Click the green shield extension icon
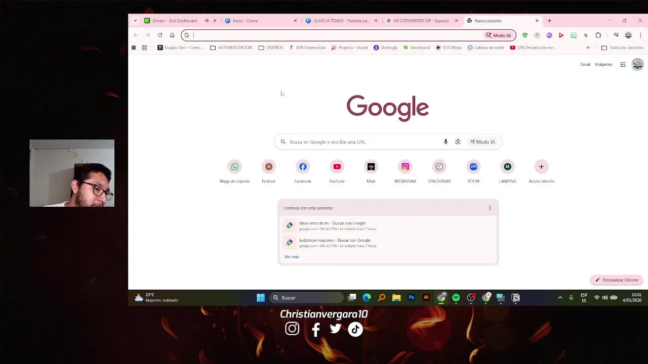Screen dimensions: 648x364 point(525,35)
